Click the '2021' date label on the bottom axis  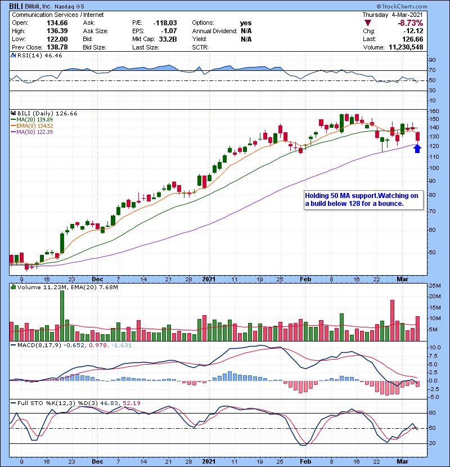pyautogui.click(x=209, y=461)
